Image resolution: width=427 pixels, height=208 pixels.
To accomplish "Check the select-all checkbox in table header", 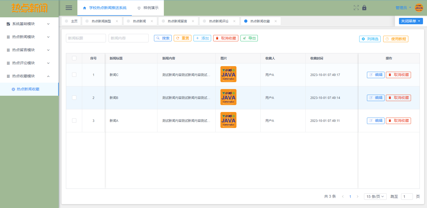I will [x=74, y=58].
